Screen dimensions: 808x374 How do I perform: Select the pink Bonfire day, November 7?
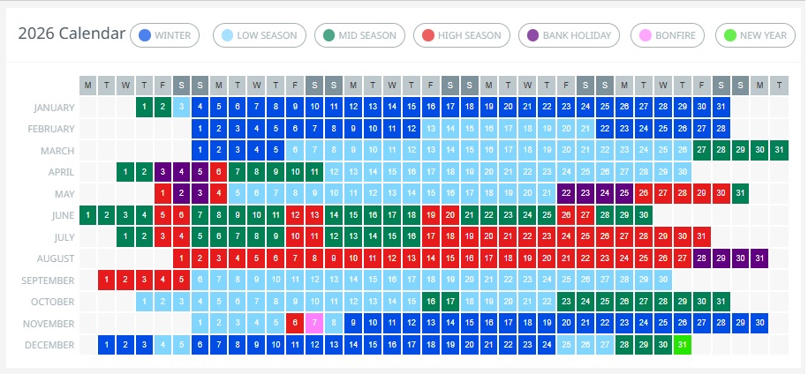[313, 323]
